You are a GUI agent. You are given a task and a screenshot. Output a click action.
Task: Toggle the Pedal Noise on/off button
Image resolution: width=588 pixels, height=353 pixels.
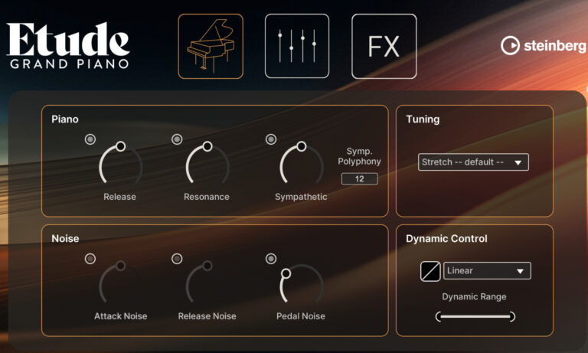coord(271,259)
